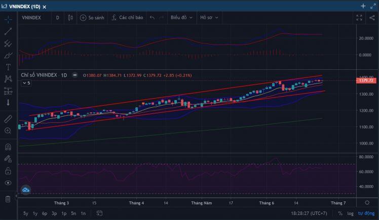Expand the Hồ sơ dropdown
379x220 pixels.
pos(209,18)
